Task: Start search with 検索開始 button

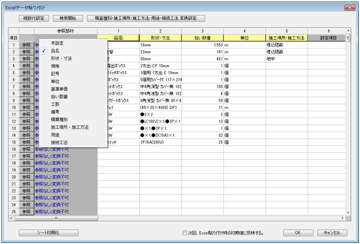Action: (68, 18)
